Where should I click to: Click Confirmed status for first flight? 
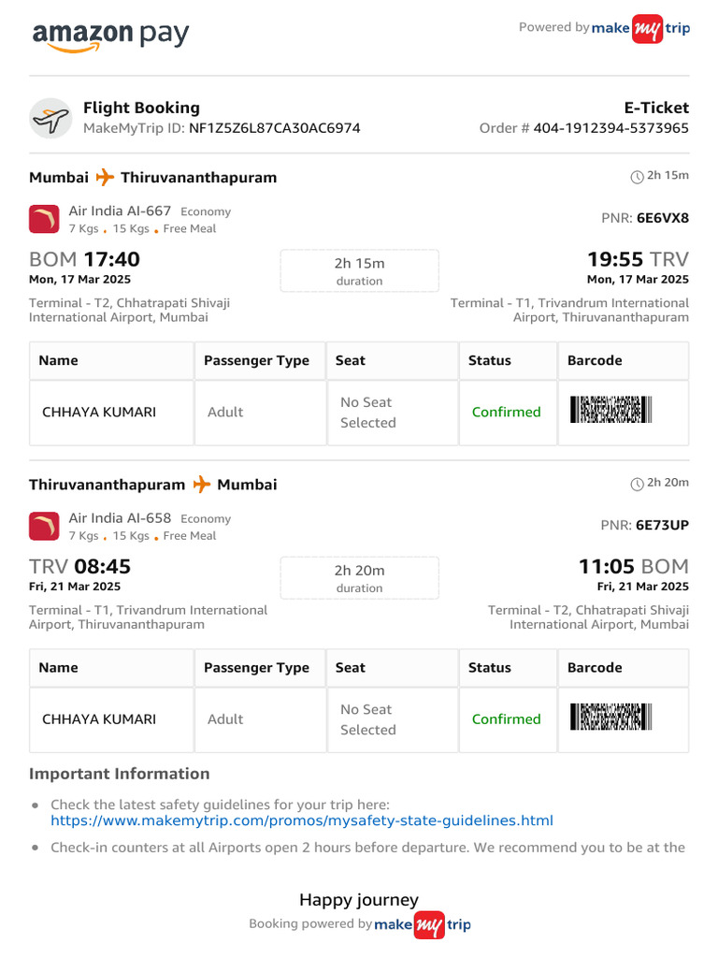[506, 412]
